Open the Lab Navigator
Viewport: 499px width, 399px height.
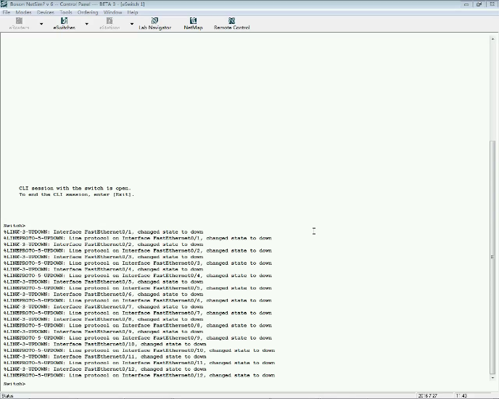[x=154, y=23]
